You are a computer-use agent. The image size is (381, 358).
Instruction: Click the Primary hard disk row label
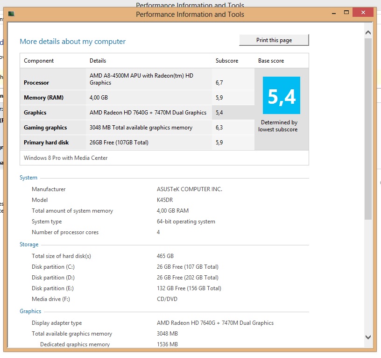(x=46, y=143)
